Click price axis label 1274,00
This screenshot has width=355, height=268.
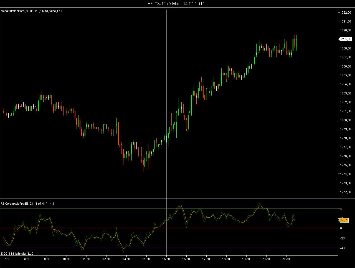click(x=346, y=174)
